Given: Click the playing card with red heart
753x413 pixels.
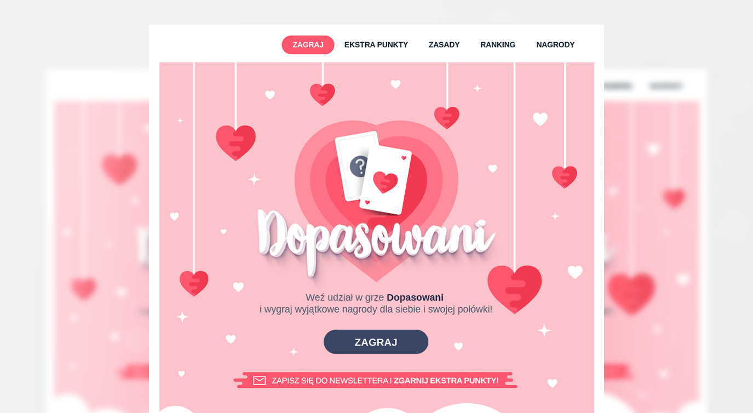Looking at the screenshot, I should tap(386, 181).
